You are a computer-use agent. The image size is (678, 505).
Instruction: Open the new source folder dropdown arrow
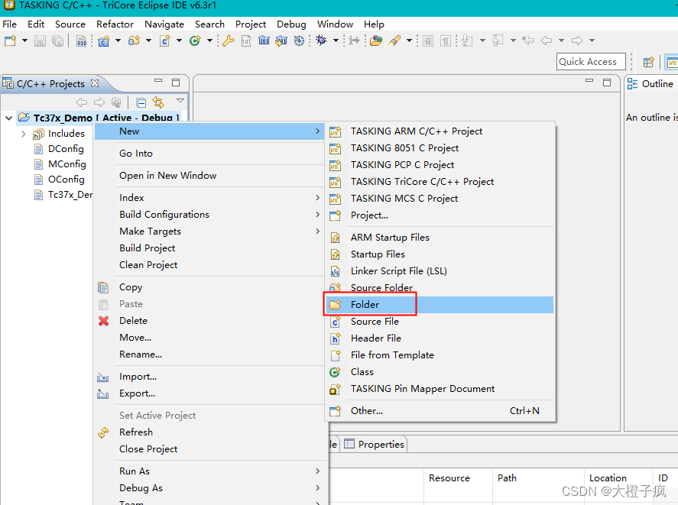(148, 40)
